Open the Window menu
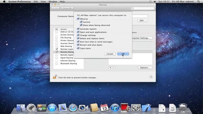The height and width of the screenshot is (114, 203). 53,2
